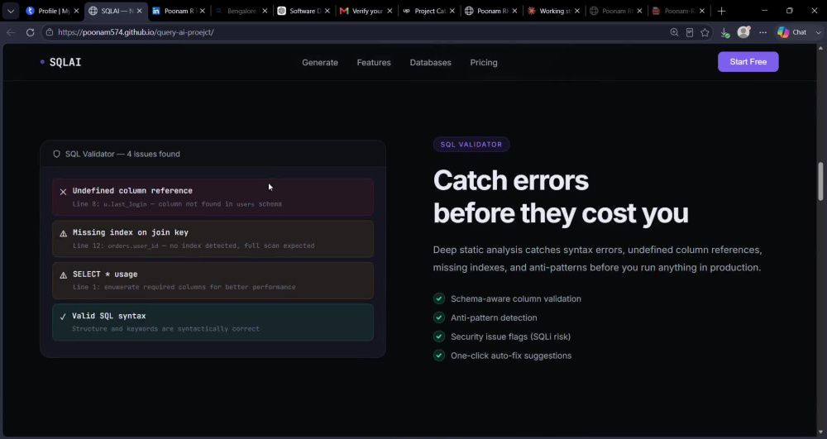This screenshot has height=439, width=827.
Task: Open the tab search chevron at far left
Action: pyautogui.click(x=11, y=11)
